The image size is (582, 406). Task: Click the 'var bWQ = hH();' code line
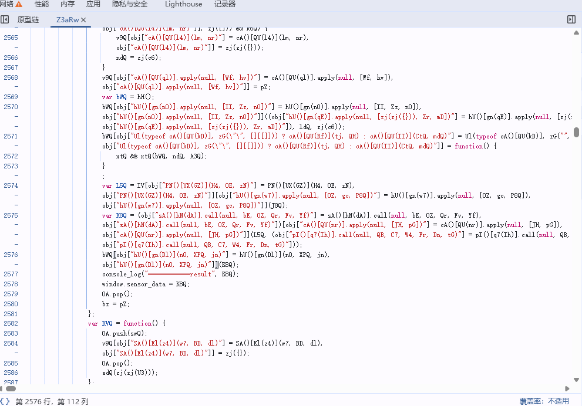pos(128,97)
